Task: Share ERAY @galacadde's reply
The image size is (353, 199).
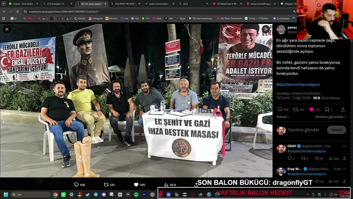Action: click(344, 159)
